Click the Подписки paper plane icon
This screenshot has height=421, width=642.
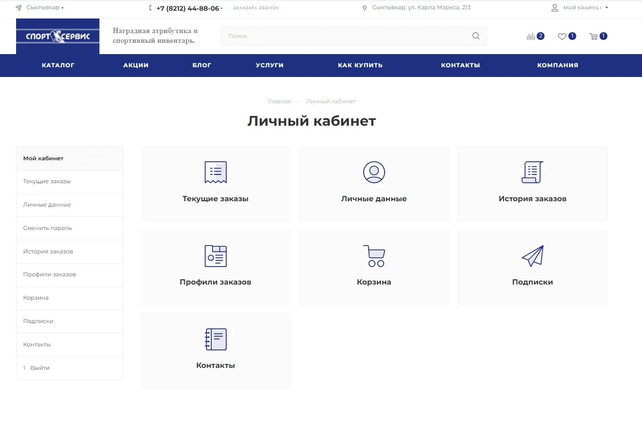532,256
